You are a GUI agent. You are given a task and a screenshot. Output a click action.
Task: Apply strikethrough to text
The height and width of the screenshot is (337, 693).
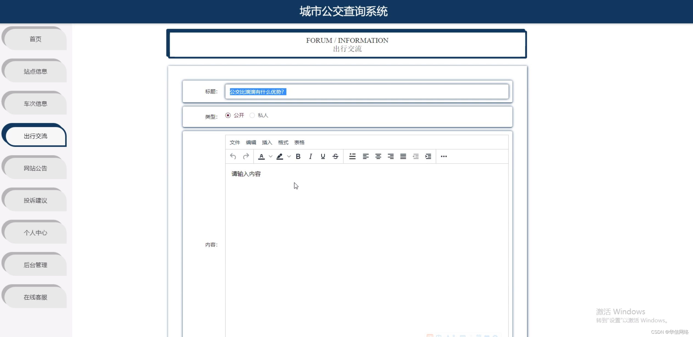(x=335, y=156)
